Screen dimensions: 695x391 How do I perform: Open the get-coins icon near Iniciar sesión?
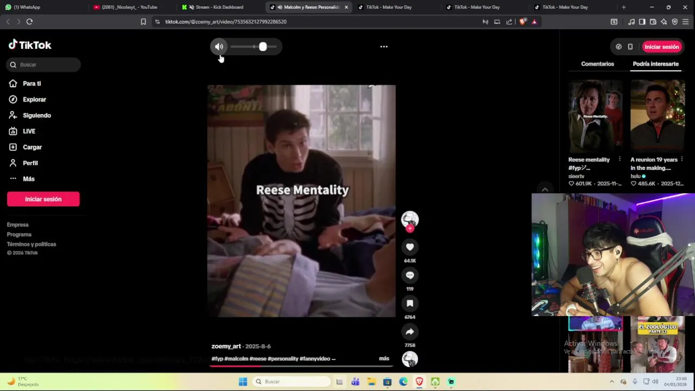point(618,47)
